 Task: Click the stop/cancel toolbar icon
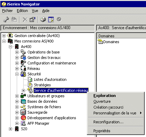pos(59,19)
